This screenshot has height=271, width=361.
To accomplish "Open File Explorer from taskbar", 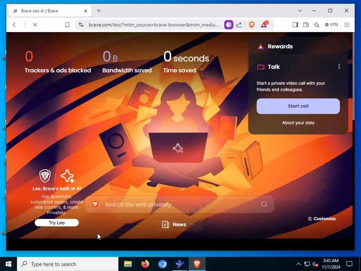I will 128,264.
